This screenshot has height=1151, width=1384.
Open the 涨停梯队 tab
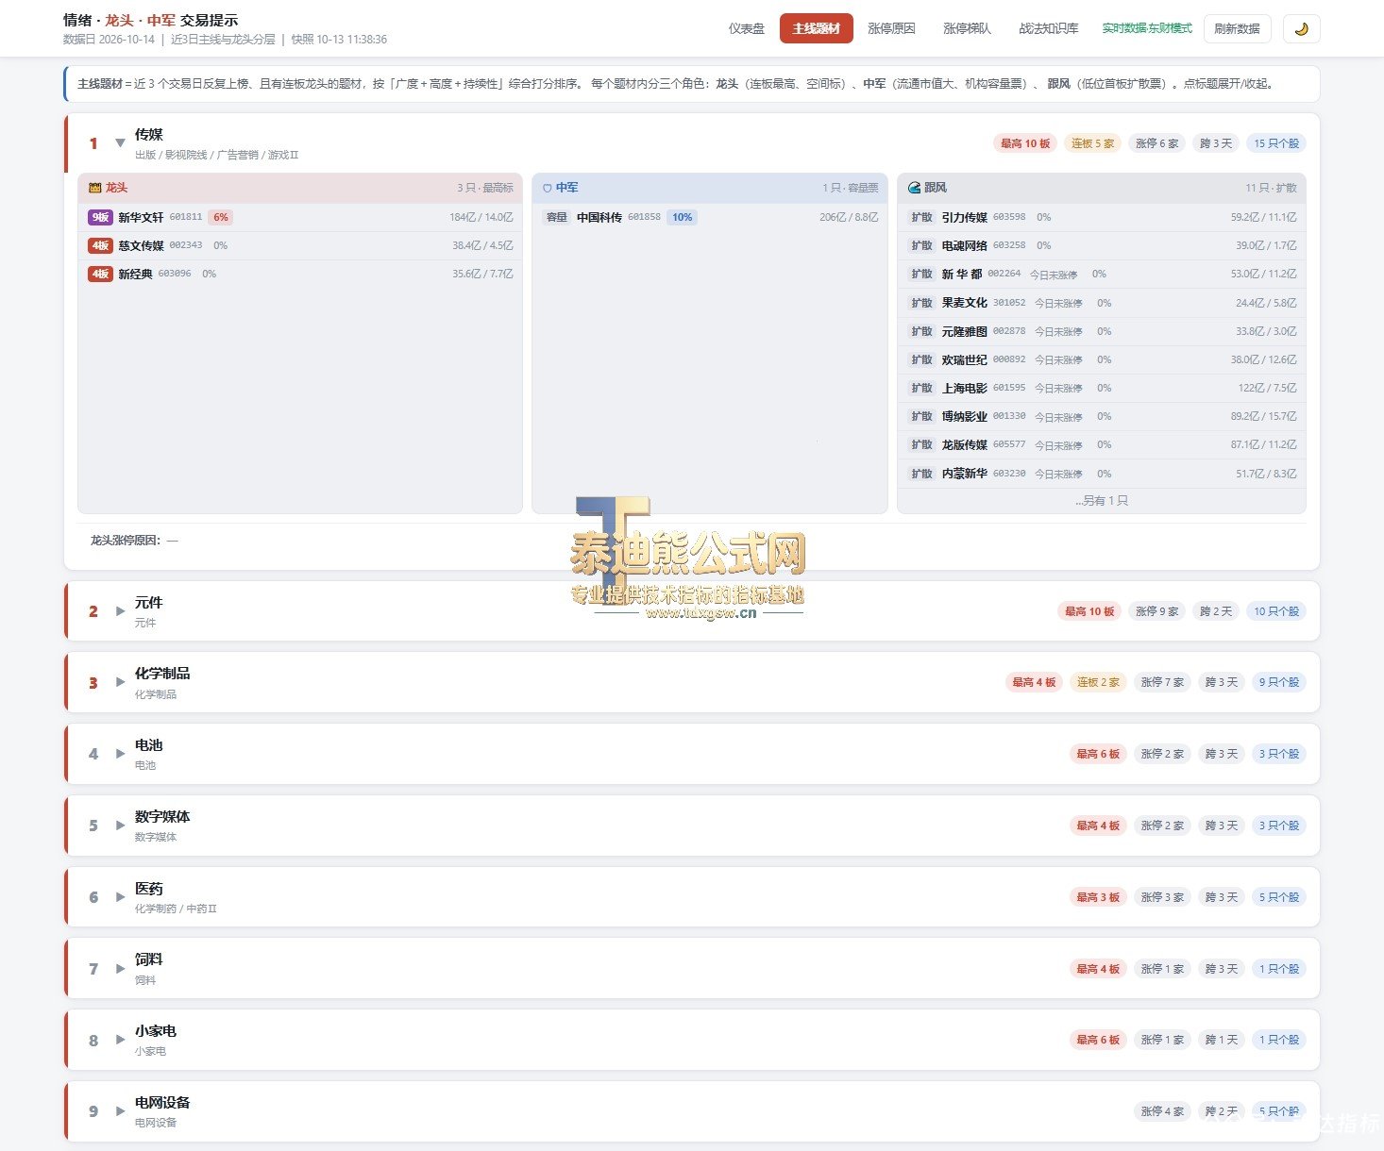click(967, 28)
